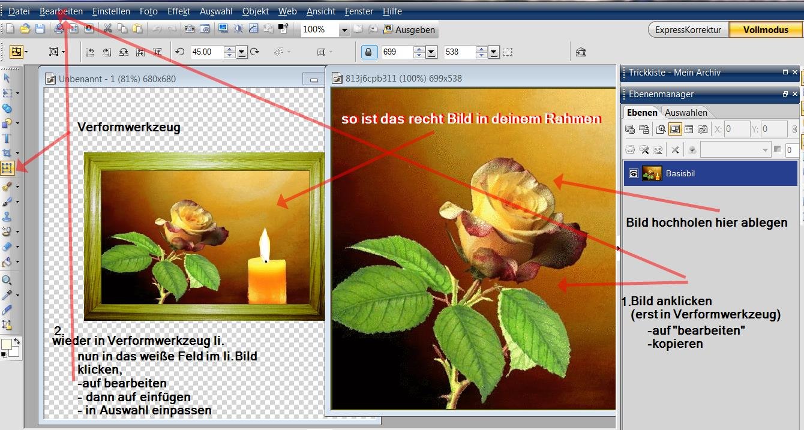
Task: Click the Ebenenmanager thumbnail view icon
Action: coord(689,129)
